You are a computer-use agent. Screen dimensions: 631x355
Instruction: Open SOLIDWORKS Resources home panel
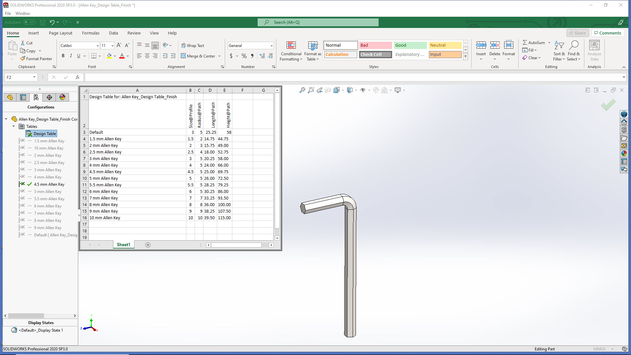(x=624, y=122)
